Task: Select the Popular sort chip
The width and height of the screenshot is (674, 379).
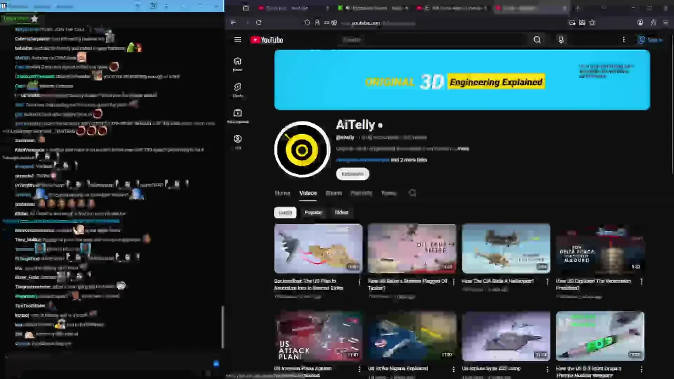Action: click(x=313, y=213)
